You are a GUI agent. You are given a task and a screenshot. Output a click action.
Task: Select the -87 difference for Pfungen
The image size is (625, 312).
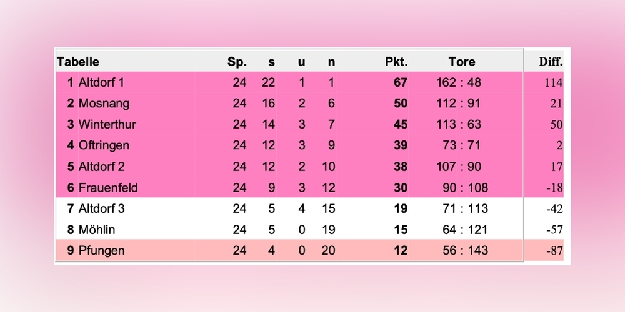554,251
